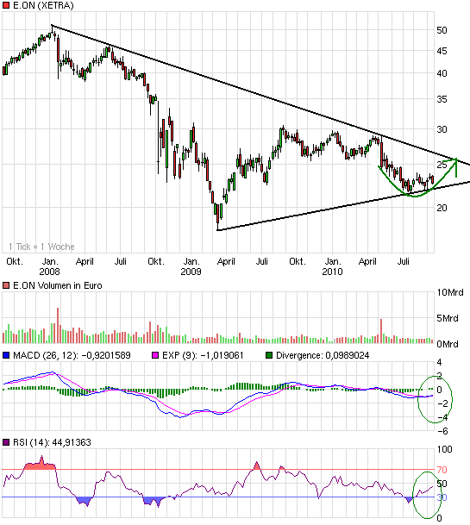Click the price axis value 35
The height and width of the screenshot is (525, 470).
pos(442,99)
